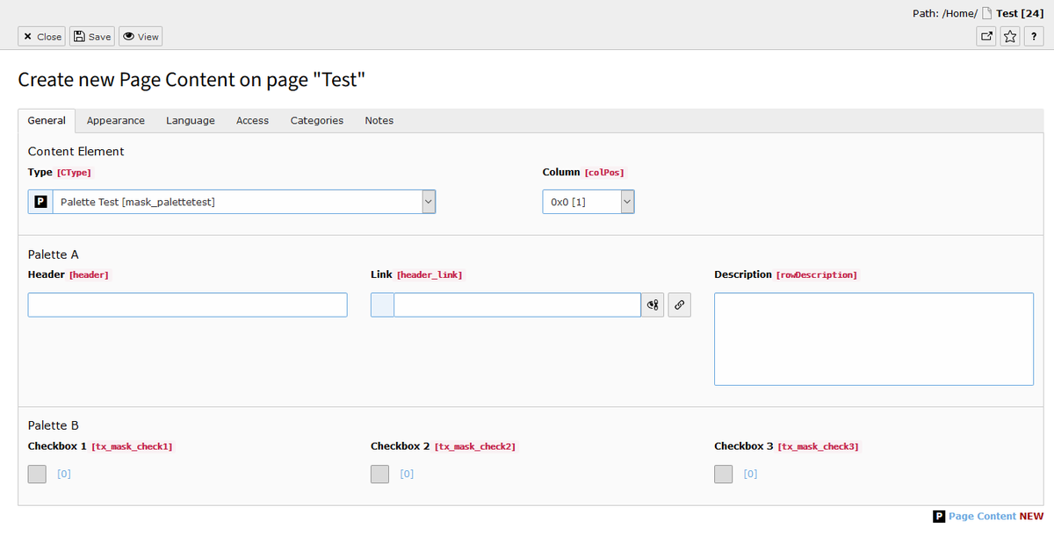The height and width of the screenshot is (535, 1054).
Task: Focus the Link header_link input field
Action: 517,304
